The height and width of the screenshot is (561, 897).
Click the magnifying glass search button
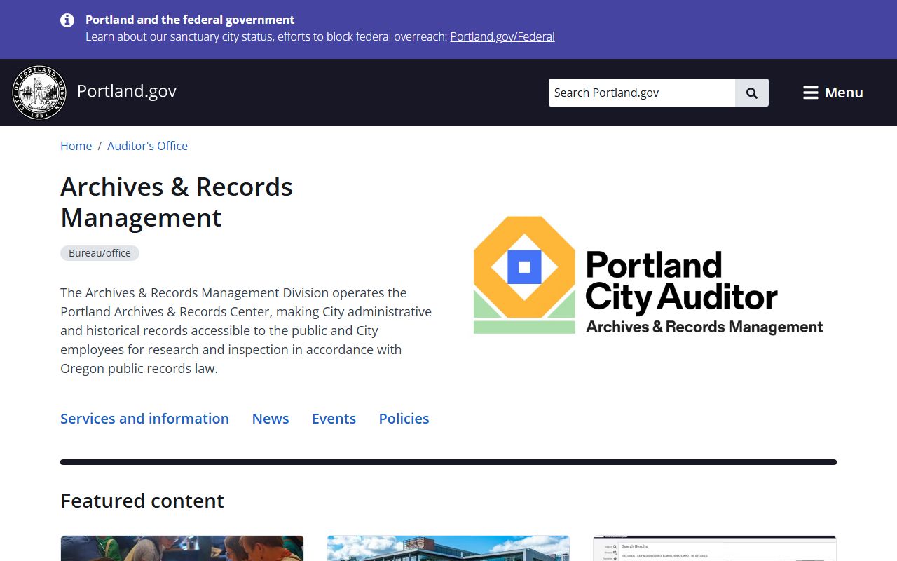tap(752, 93)
